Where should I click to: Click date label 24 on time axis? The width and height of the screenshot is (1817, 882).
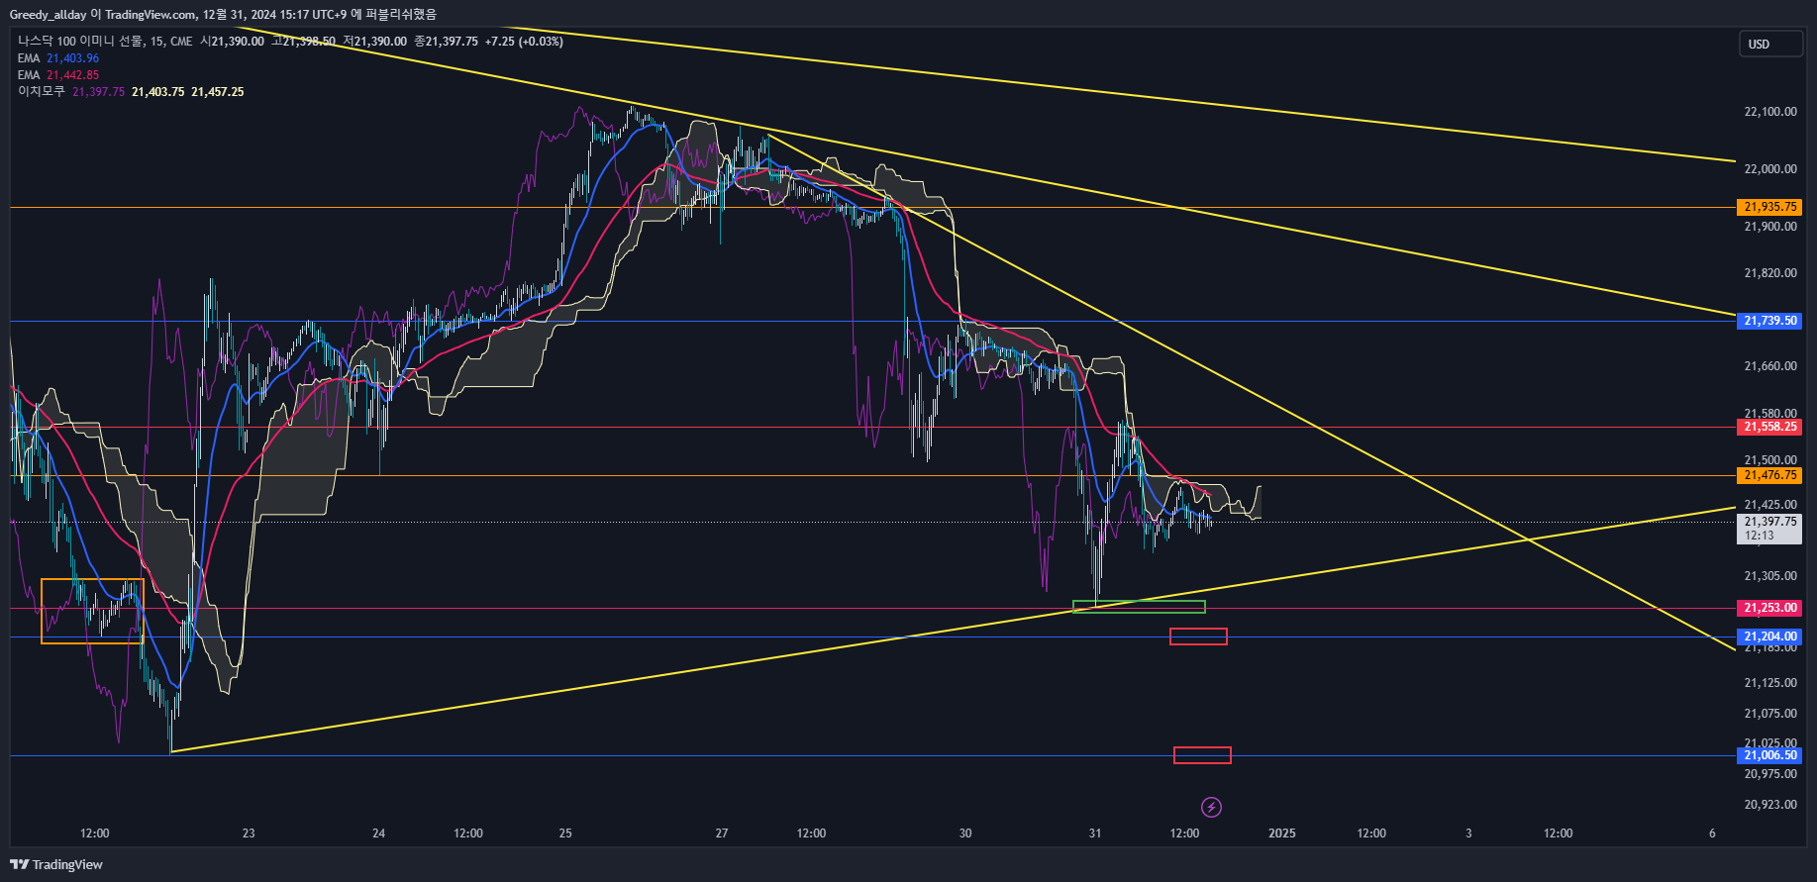point(378,833)
